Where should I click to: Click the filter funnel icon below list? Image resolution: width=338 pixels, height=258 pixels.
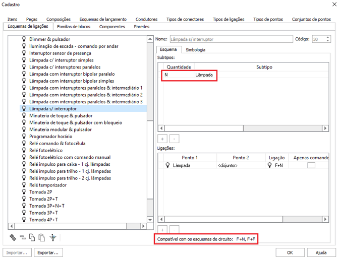pos(52,237)
